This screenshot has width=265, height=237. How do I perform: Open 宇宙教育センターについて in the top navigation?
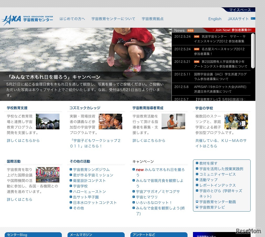[x=113, y=19]
